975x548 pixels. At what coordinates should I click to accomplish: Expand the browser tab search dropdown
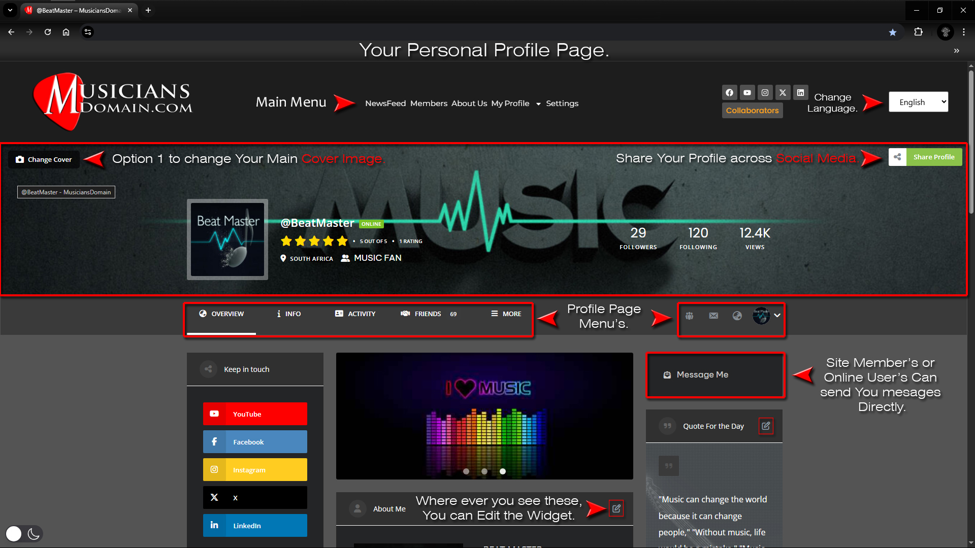[x=10, y=10]
